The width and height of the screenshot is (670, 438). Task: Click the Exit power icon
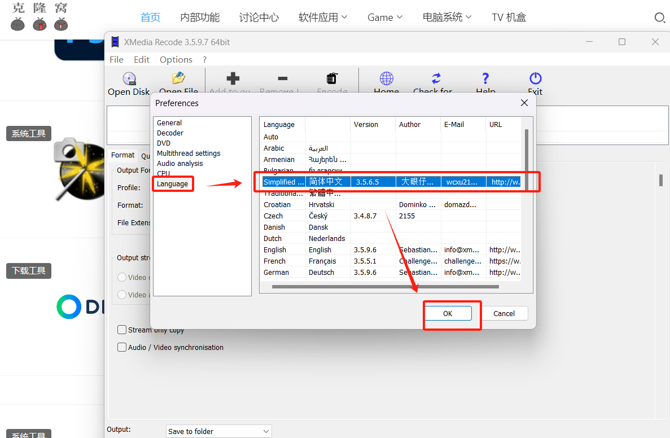click(x=536, y=78)
